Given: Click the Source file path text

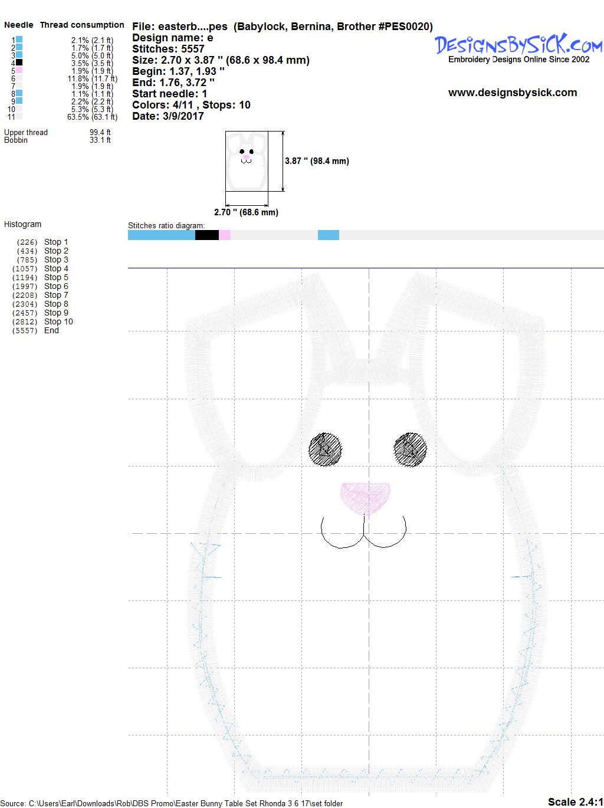Looking at the screenshot, I should pyautogui.click(x=172, y=803).
